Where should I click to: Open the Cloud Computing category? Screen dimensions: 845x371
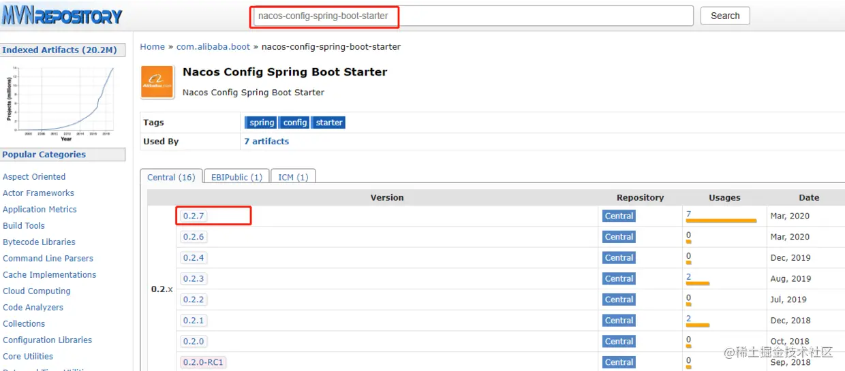[37, 291]
